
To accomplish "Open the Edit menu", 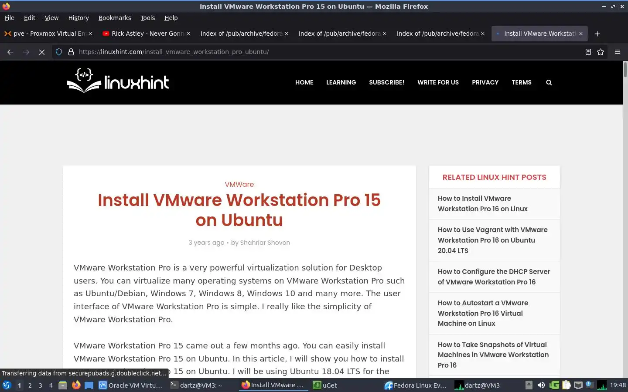I will pyautogui.click(x=30, y=18).
